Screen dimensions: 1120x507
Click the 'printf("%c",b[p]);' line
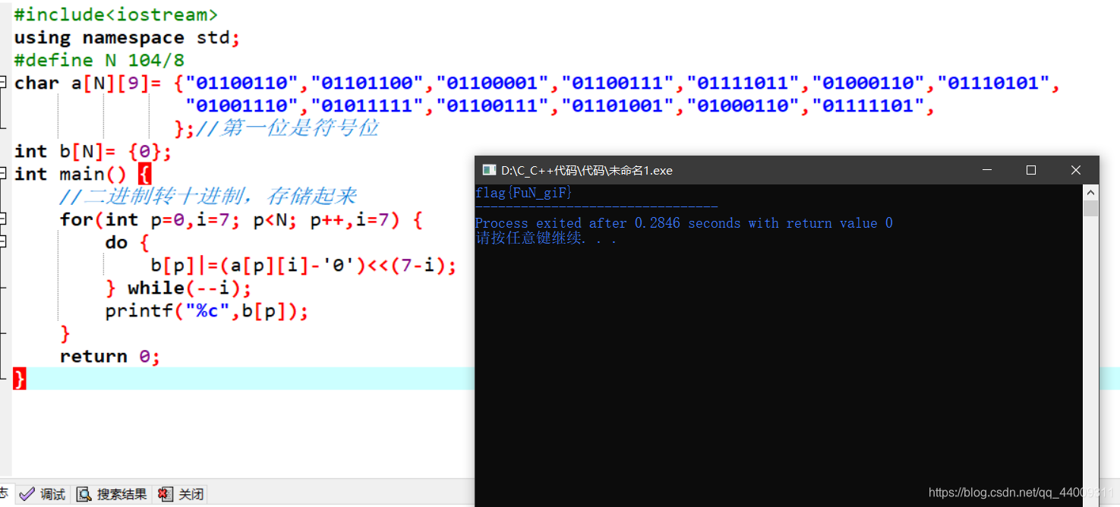click(207, 310)
